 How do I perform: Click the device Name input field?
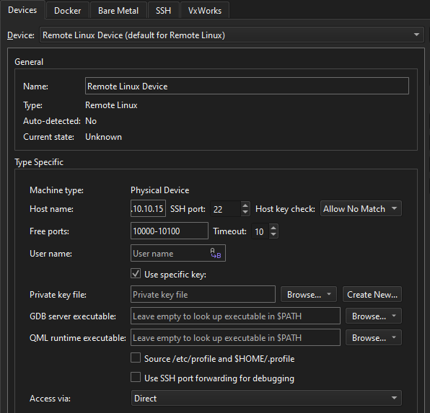[x=247, y=86]
